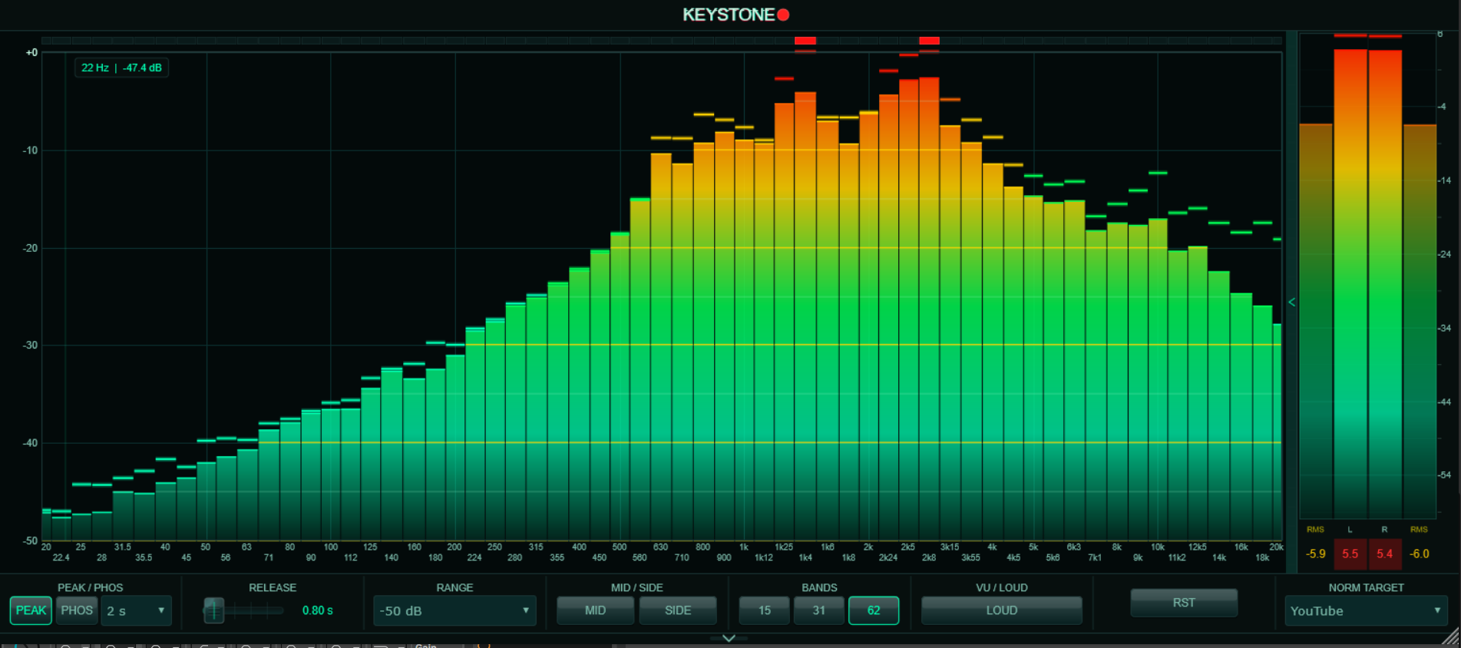Click the 0.80 s release value

(317, 610)
